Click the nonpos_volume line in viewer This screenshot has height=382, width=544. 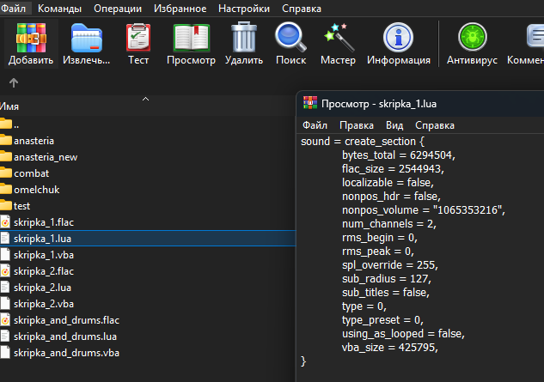coord(424,210)
